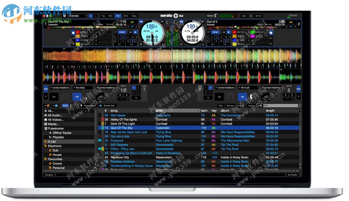Adjust the Master volume knob
349x201 pixels.
click(x=216, y=16)
